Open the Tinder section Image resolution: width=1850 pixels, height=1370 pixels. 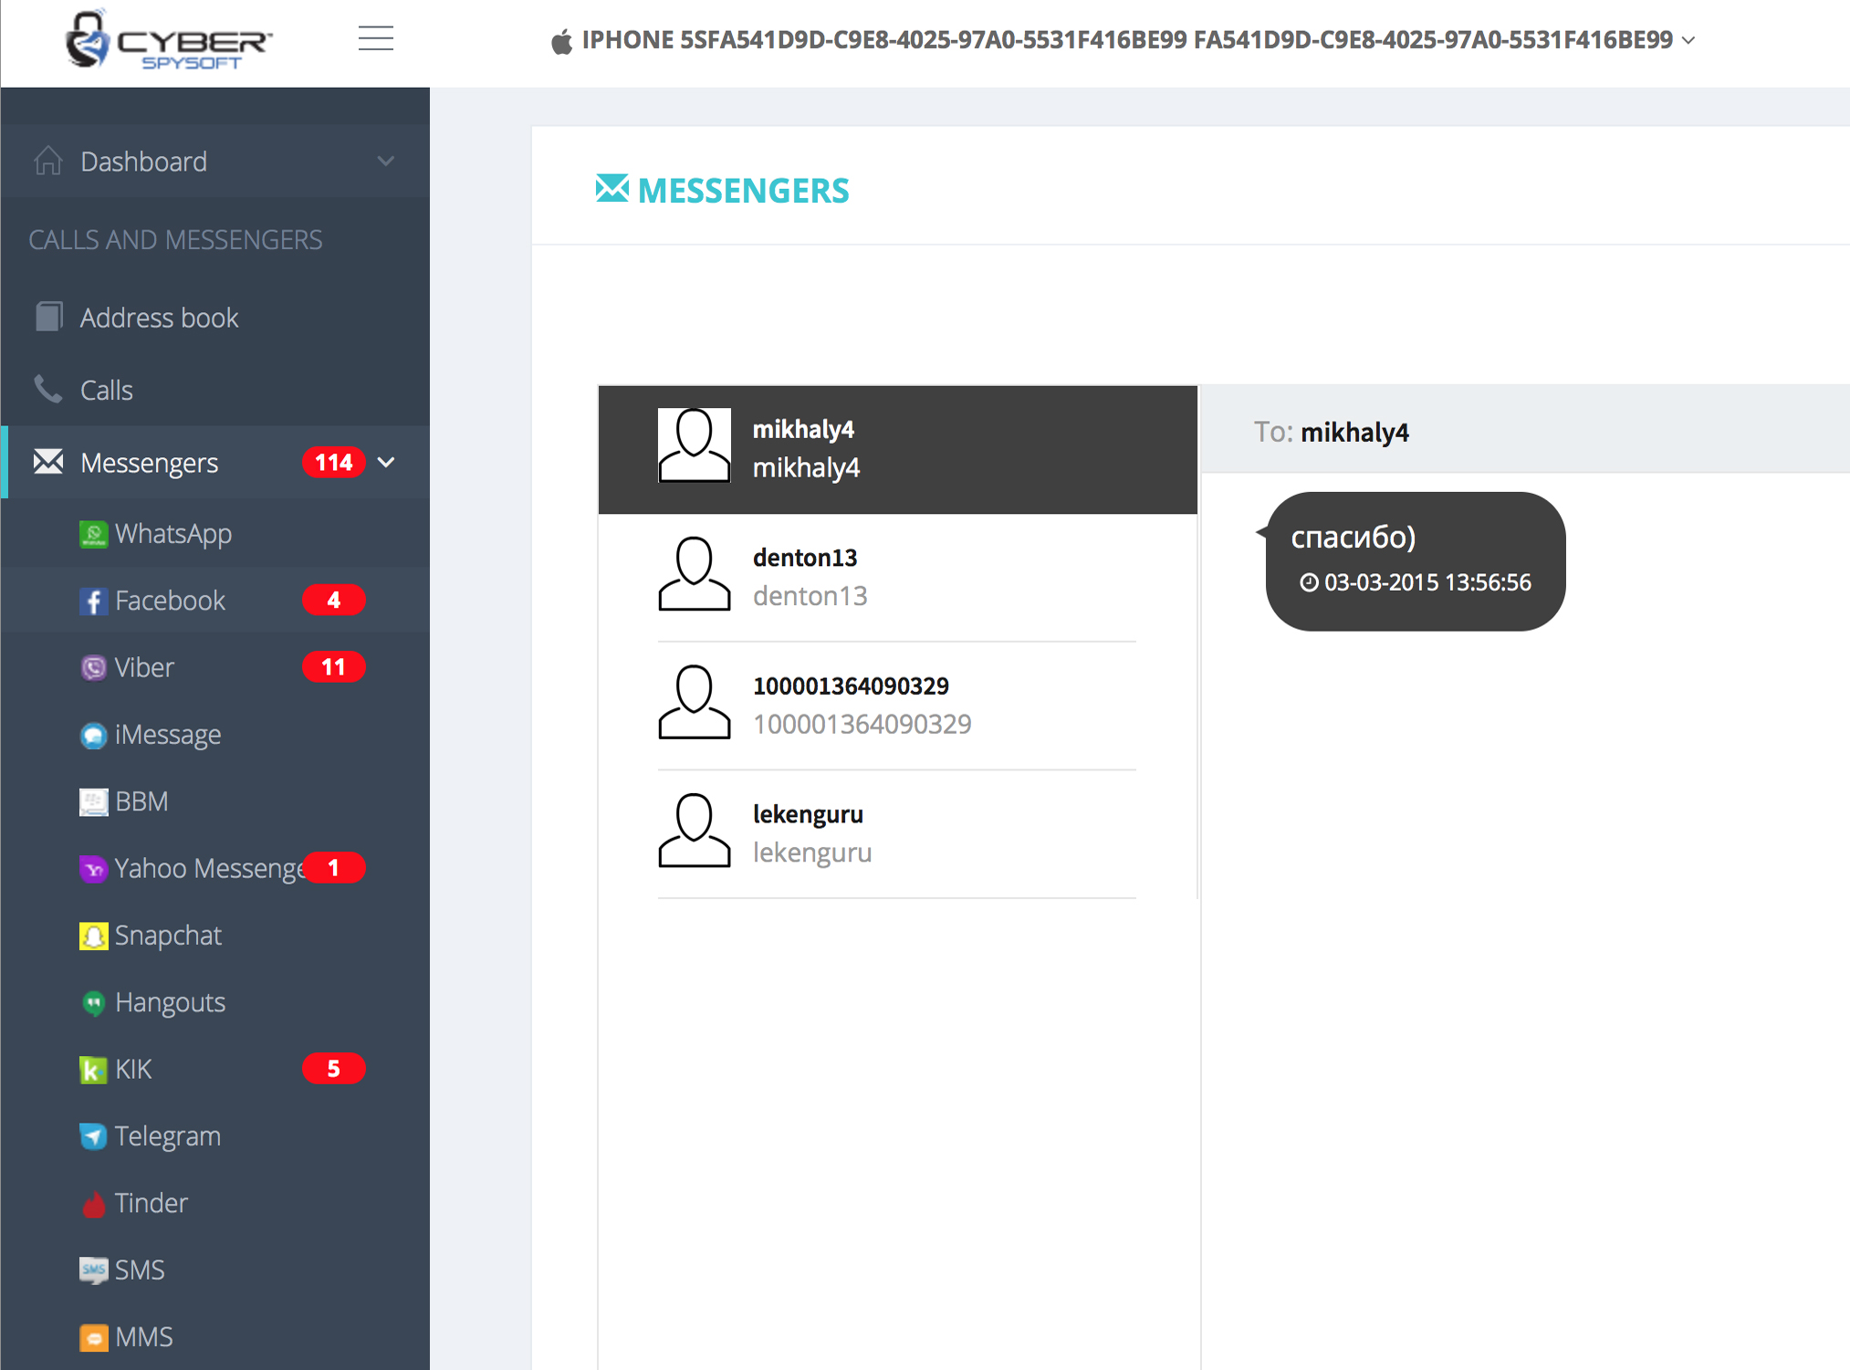[151, 1203]
